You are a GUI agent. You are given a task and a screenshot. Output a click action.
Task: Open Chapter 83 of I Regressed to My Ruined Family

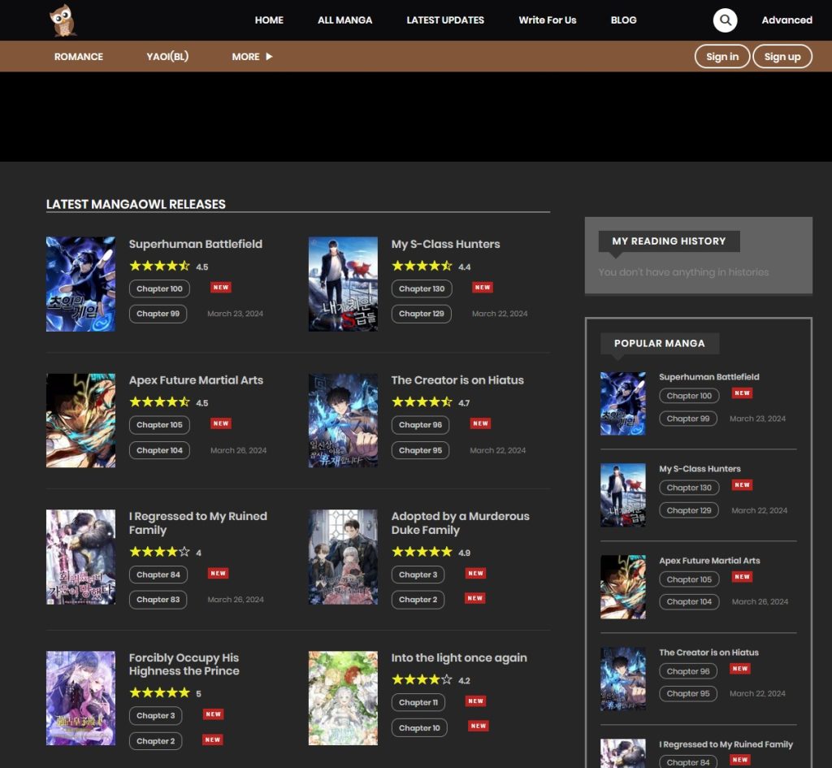tap(158, 600)
